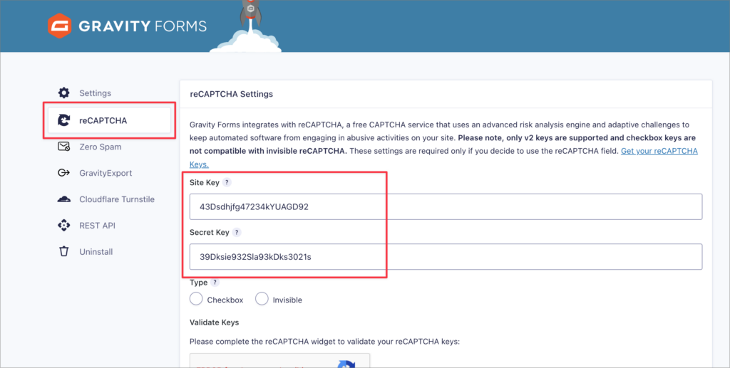730x368 pixels.
Task: Click the Cloudflare Turnstile cloud icon
Action: (63, 199)
